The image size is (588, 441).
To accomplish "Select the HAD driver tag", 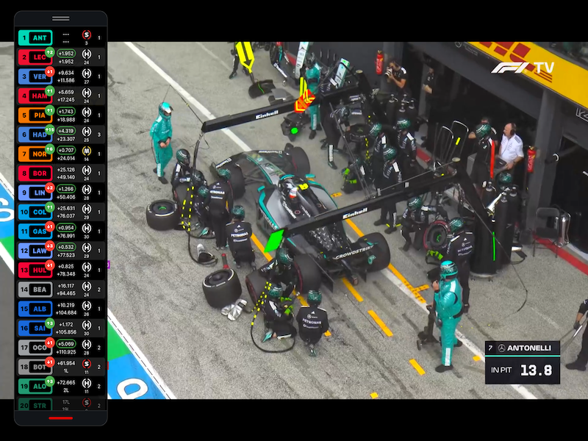I will click(x=35, y=135).
